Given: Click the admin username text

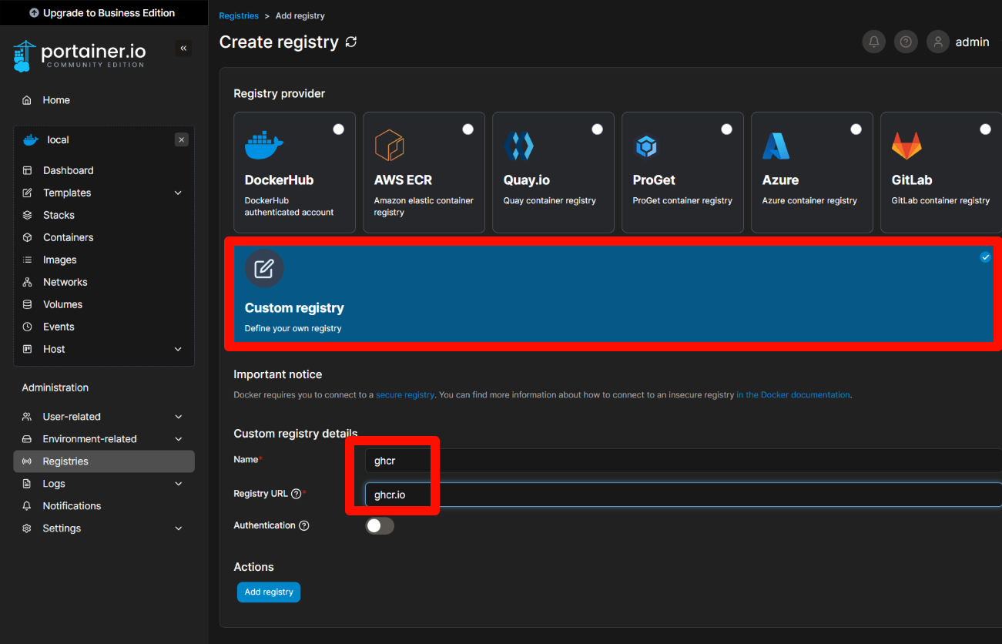Looking at the screenshot, I should click(972, 42).
